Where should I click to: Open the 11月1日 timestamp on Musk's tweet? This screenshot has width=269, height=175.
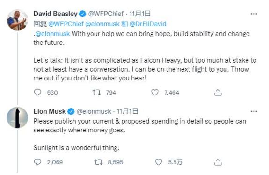coord(127,111)
